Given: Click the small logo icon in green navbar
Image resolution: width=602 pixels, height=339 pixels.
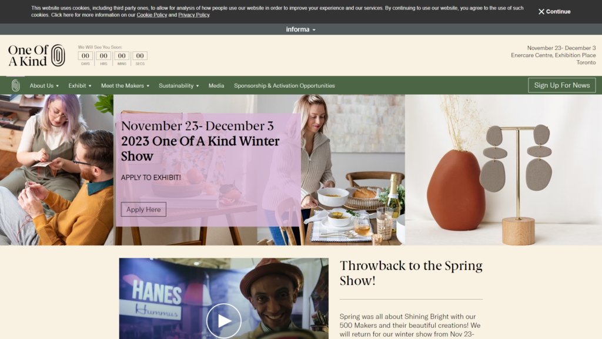Looking at the screenshot, I should pos(15,85).
